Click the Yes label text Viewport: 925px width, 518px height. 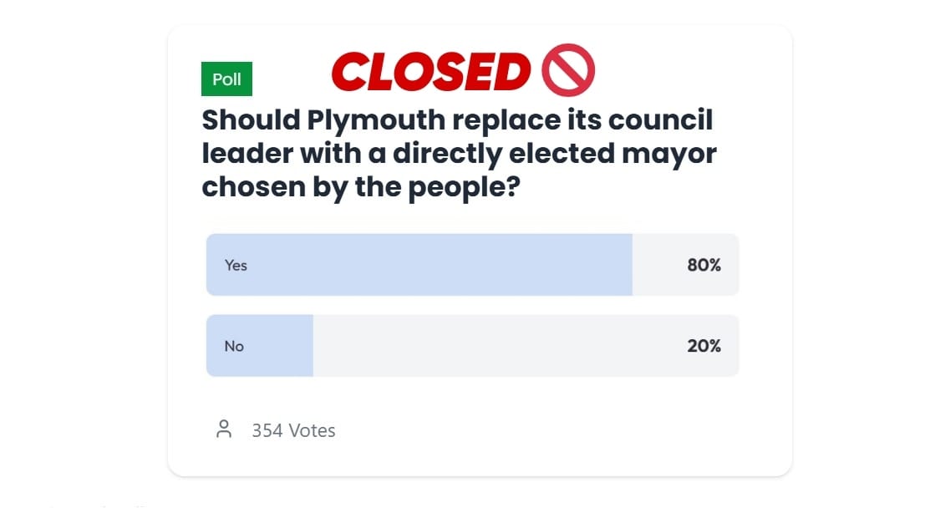236,266
